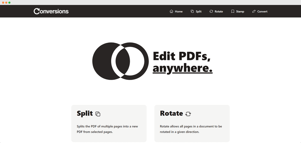Click the Split icon in the navigation bar
Image resolution: width=301 pixels, height=143 pixels.
click(x=192, y=11)
